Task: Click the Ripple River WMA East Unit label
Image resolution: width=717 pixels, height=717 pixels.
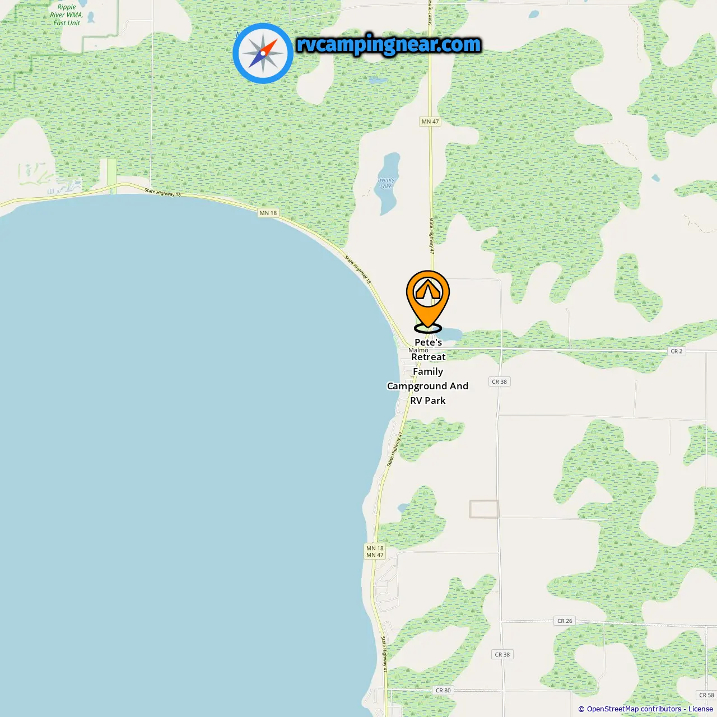Action: click(x=67, y=15)
